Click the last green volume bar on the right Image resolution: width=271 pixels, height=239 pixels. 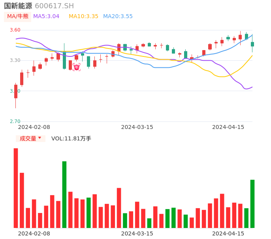(x=252, y=204)
